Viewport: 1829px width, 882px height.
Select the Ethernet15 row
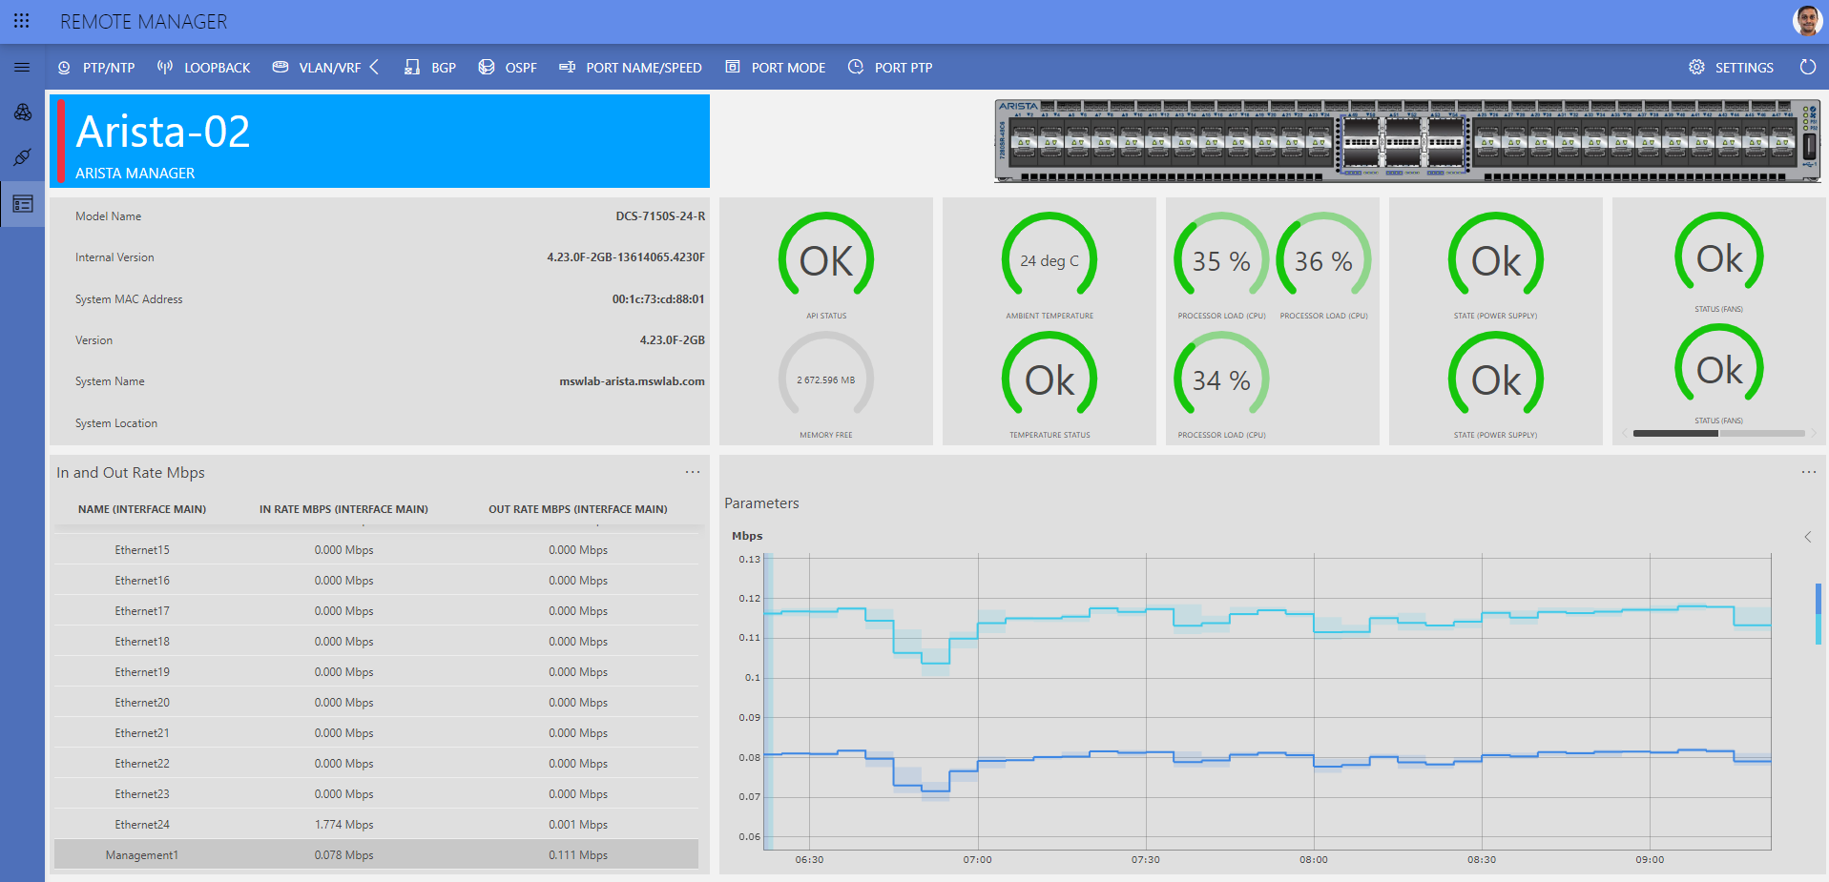click(376, 549)
